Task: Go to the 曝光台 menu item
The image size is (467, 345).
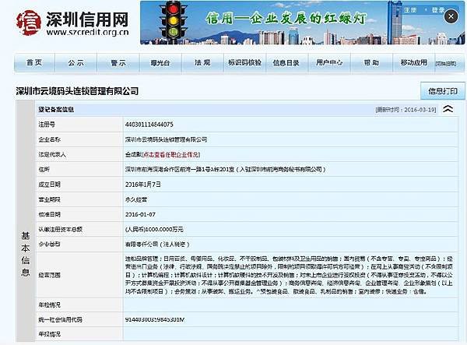Action: coord(160,62)
